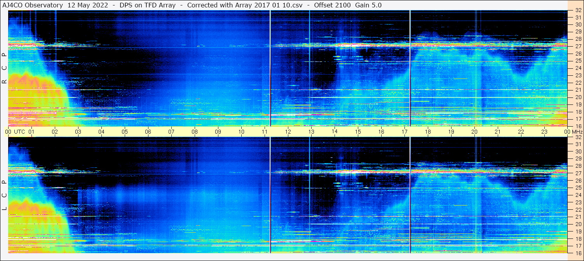The image size is (584, 261).
Task: Select hour "19" on the UTC time axis
Action: pos(451,132)
